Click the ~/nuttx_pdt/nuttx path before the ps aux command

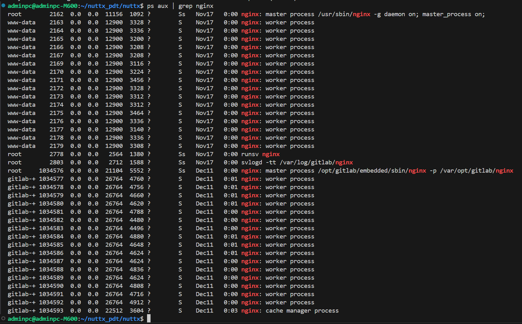coord(111,6)
